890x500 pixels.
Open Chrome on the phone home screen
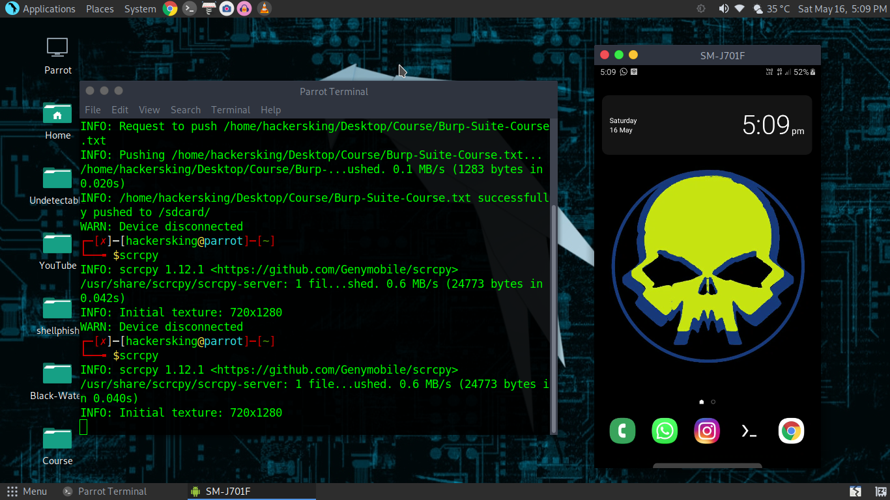pos(790,430)
